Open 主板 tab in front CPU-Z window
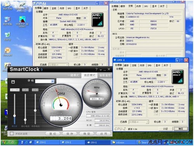 pyautogui.click(x=134, y=65)
